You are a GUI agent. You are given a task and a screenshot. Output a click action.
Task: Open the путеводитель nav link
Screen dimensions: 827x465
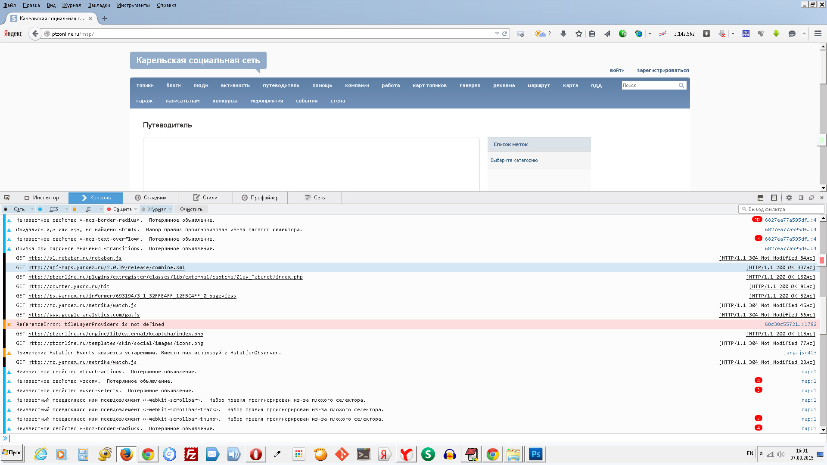[281, 85]
